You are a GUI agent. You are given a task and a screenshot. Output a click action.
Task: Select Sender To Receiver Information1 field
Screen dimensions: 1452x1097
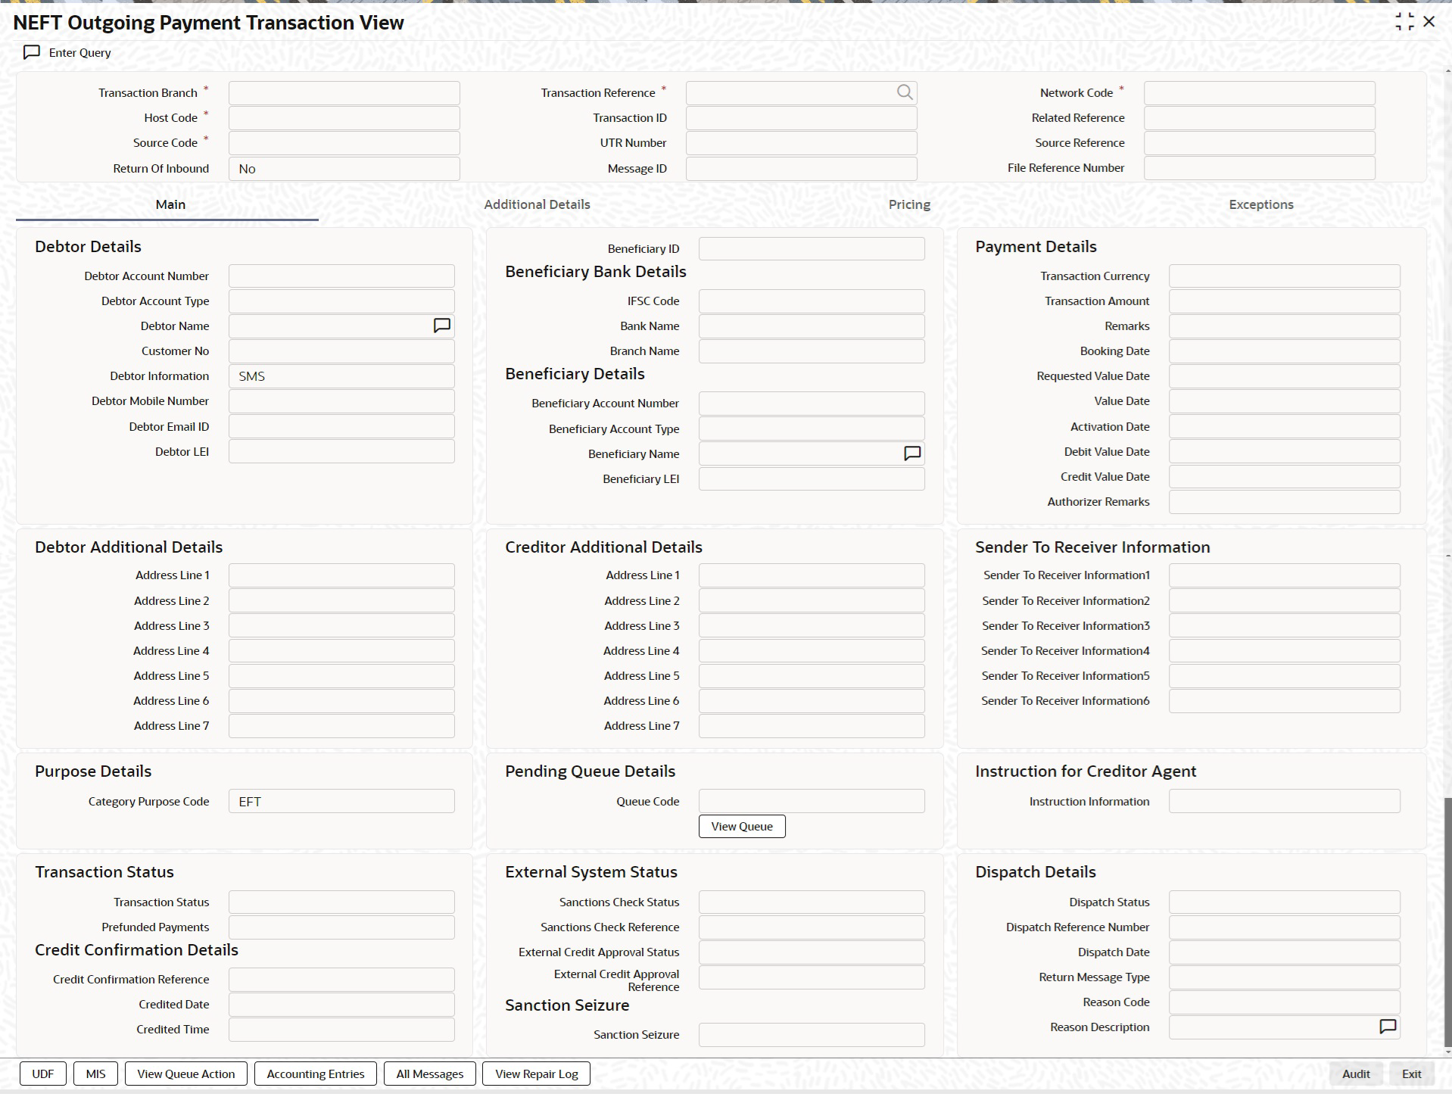tap(1284, 575)
